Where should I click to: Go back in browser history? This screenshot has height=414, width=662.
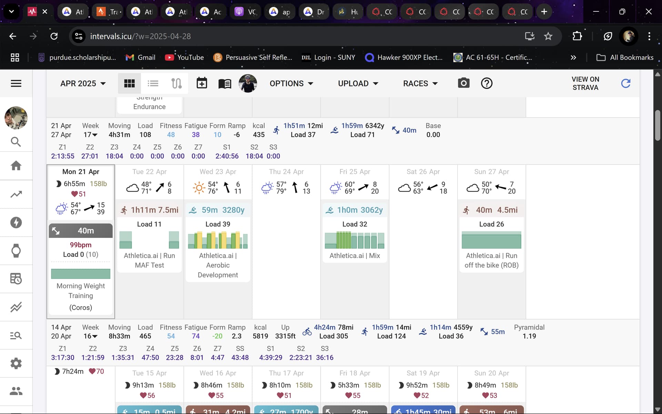[x=13, y=36]
